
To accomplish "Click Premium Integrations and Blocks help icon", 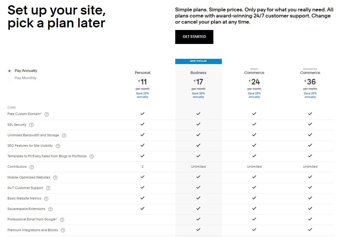I will click(x=63, y=230).
